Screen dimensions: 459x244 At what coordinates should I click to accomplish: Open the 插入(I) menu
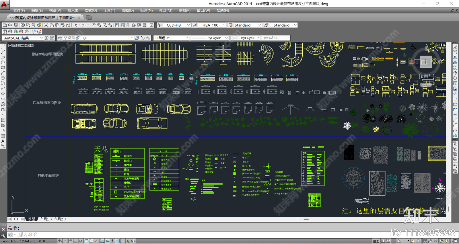73,10
